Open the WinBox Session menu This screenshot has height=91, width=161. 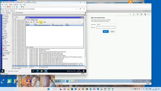[3, 11]
